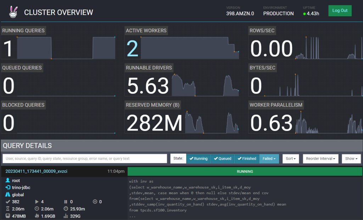This screenshot has width=363, height=220.
Task: Focus the query search filter field
Action: pos(85,159)
